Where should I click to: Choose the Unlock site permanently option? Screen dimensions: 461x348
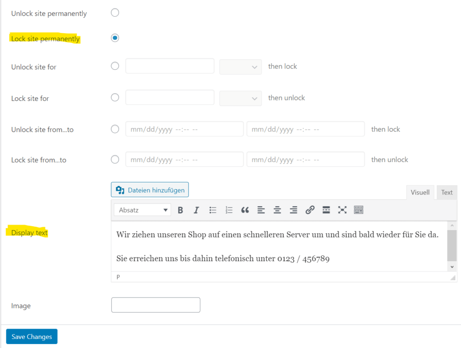point(115,13)
